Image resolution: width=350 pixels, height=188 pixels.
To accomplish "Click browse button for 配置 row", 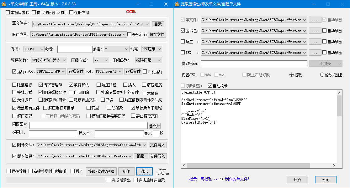I will click(315, 42).
